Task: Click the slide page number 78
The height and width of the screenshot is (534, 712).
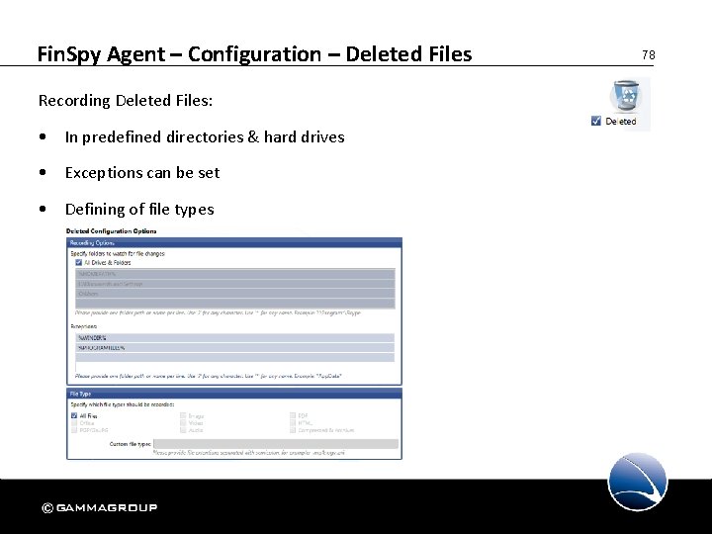Action: pyautogui.click(x=649, y=55)
